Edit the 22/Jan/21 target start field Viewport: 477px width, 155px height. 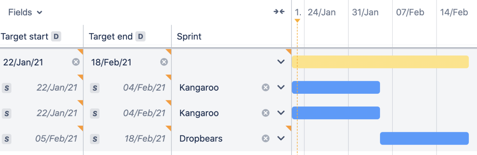[x=23, y=62]
